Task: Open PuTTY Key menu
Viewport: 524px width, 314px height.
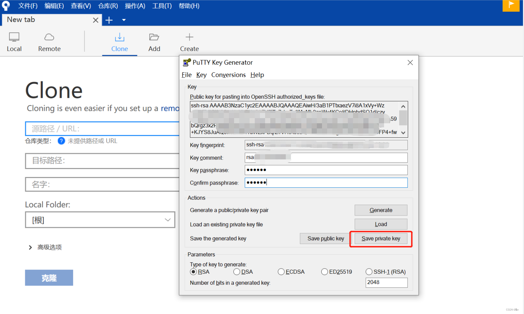Action: point(201,75)
